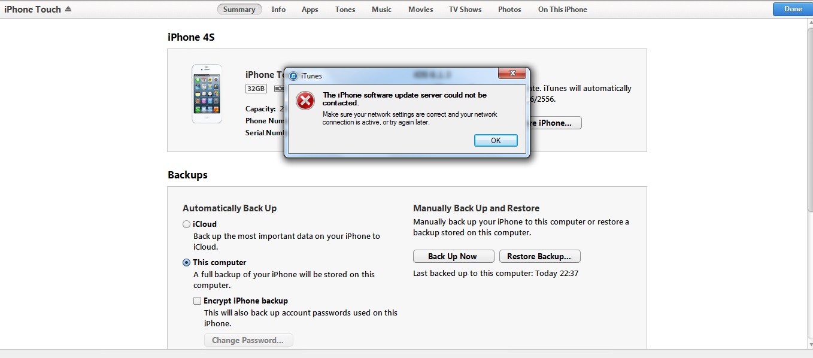Select the iCloud backup radio button
The width and height of the screenshot is (813, 358).
tap(187, 224)
